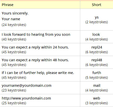The image size is (113, 107).
Task: Click the '(24 keystrokes)' label
Action: [14, 25]
